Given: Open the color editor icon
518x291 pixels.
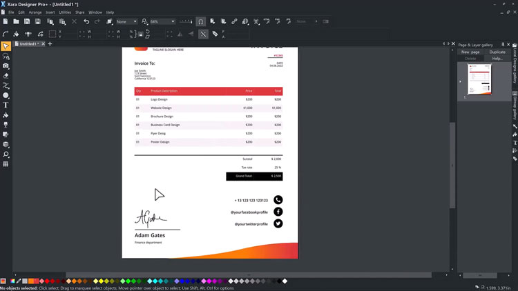Looking at the screenshot, I should pyautogui.click(x=12, y=281).
